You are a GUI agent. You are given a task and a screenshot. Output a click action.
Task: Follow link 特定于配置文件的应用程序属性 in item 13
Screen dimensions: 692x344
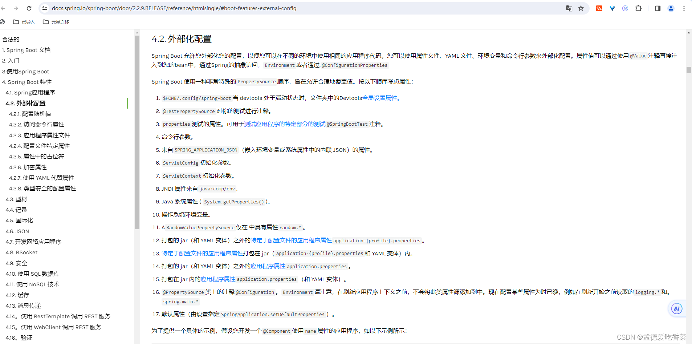click(202, 254)
